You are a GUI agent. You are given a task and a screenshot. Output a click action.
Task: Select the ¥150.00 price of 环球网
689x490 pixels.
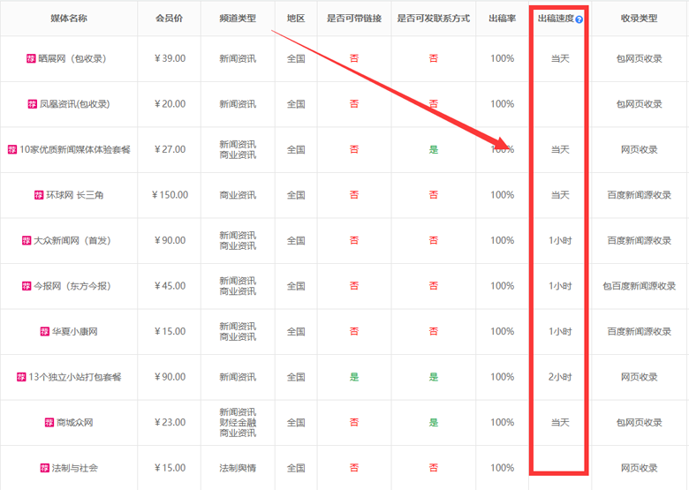[x=169, y=195]
